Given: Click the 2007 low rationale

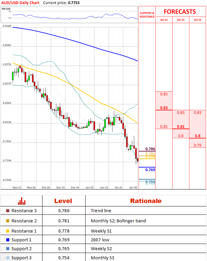Looking at the screenshot, I should click(x=100, y=240).
